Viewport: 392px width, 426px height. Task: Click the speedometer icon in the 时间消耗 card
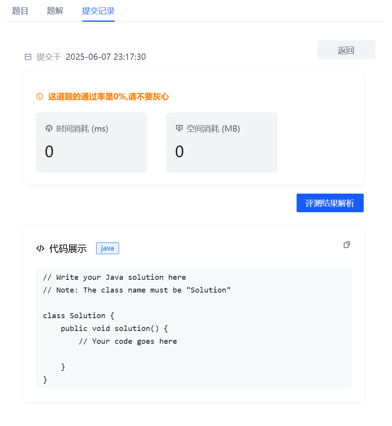tap(48, 128)
